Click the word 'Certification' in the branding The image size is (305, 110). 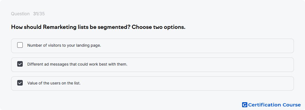(x=265, y=105)
